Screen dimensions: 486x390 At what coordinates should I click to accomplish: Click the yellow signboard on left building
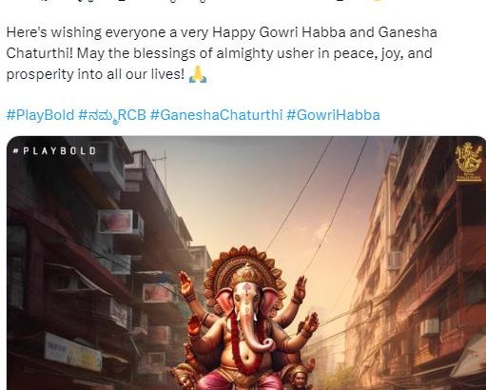point(73,352)
